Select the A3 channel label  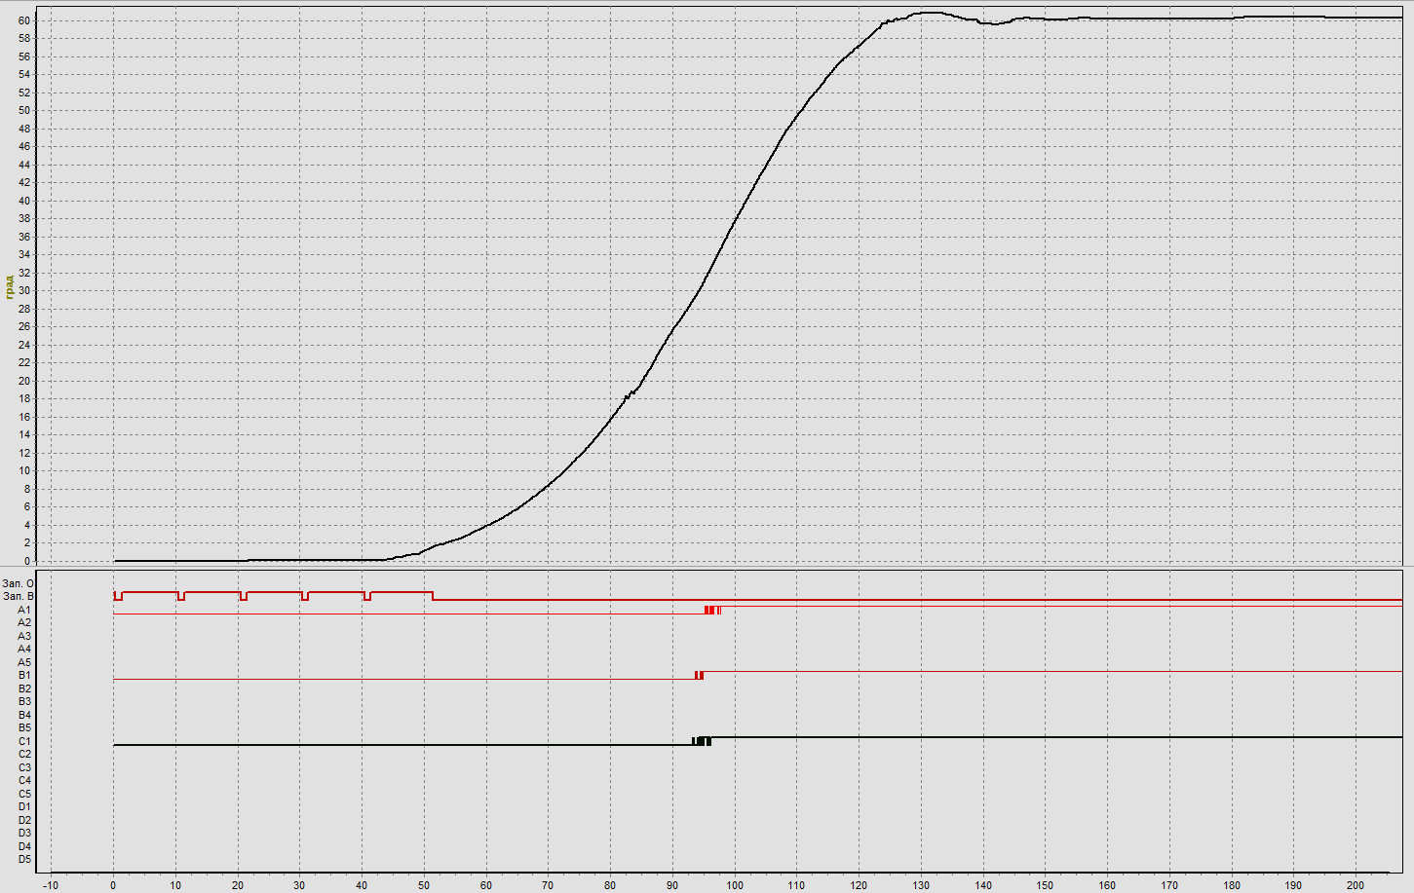tap(24, 636)
